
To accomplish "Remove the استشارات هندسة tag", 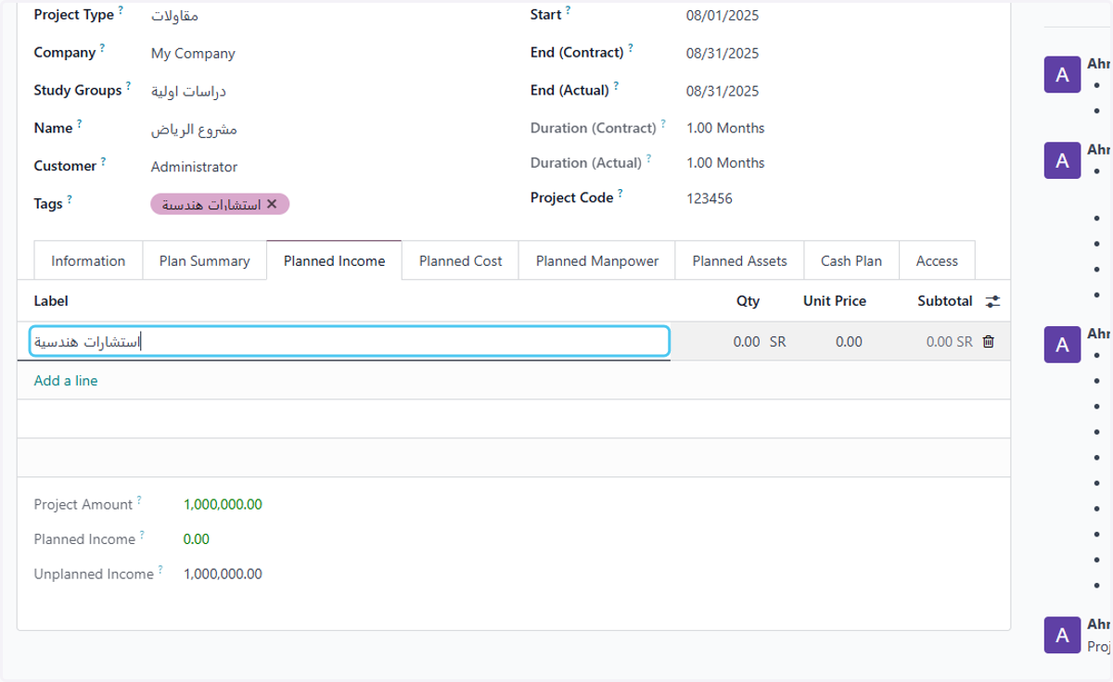I will [272, 204].
